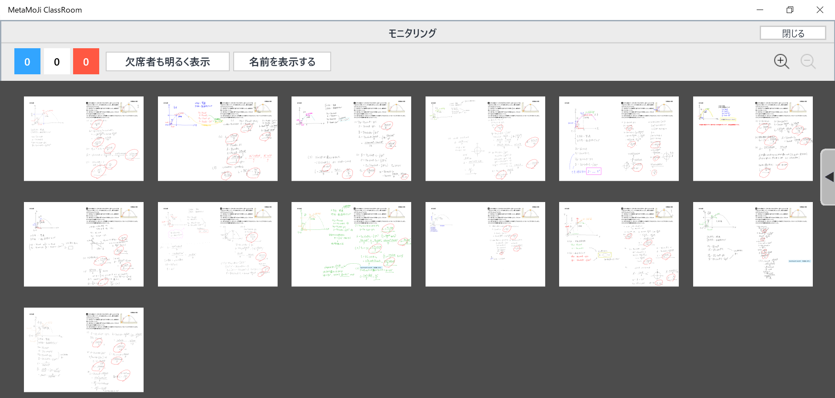Select the red status counter box
Screen dimensions: 835x398
pyautogui.click(x=86, y=62)
